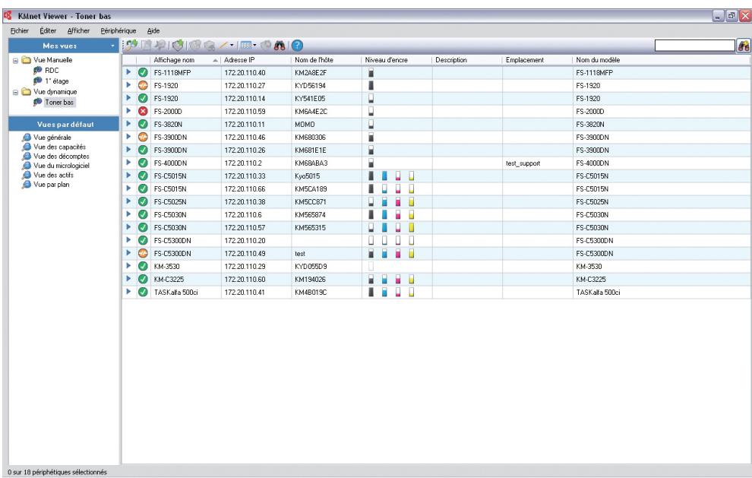
Task: Click the binoculars button beside the search field
Action: coord(744,46)
